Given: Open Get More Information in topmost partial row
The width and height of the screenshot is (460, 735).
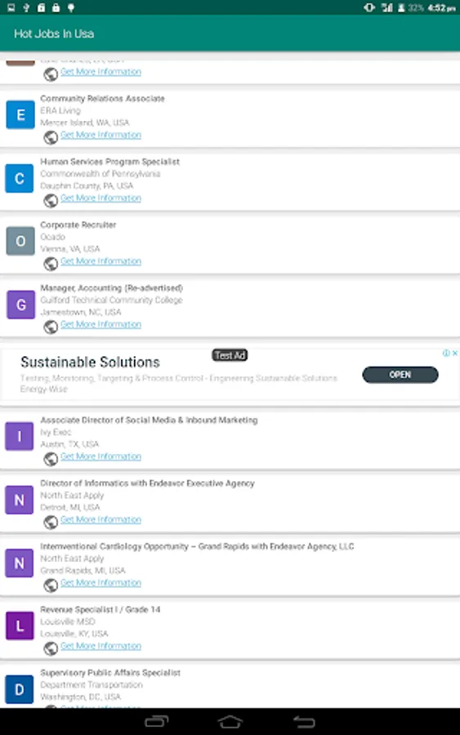Looking at the screenshot, I should 100,72.
